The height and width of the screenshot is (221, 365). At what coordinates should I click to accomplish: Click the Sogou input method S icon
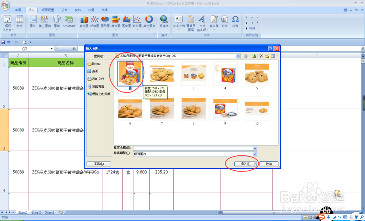pyautogui.click(x=322, y=217)
